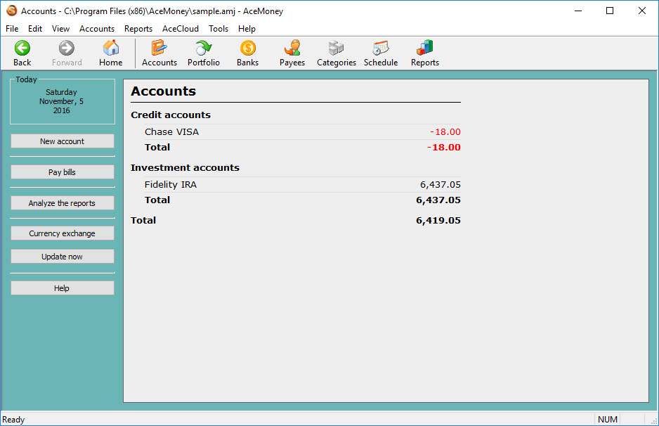Open the Tools menu
This screenshot has height=426, width=659.
(x=218, y=29)
